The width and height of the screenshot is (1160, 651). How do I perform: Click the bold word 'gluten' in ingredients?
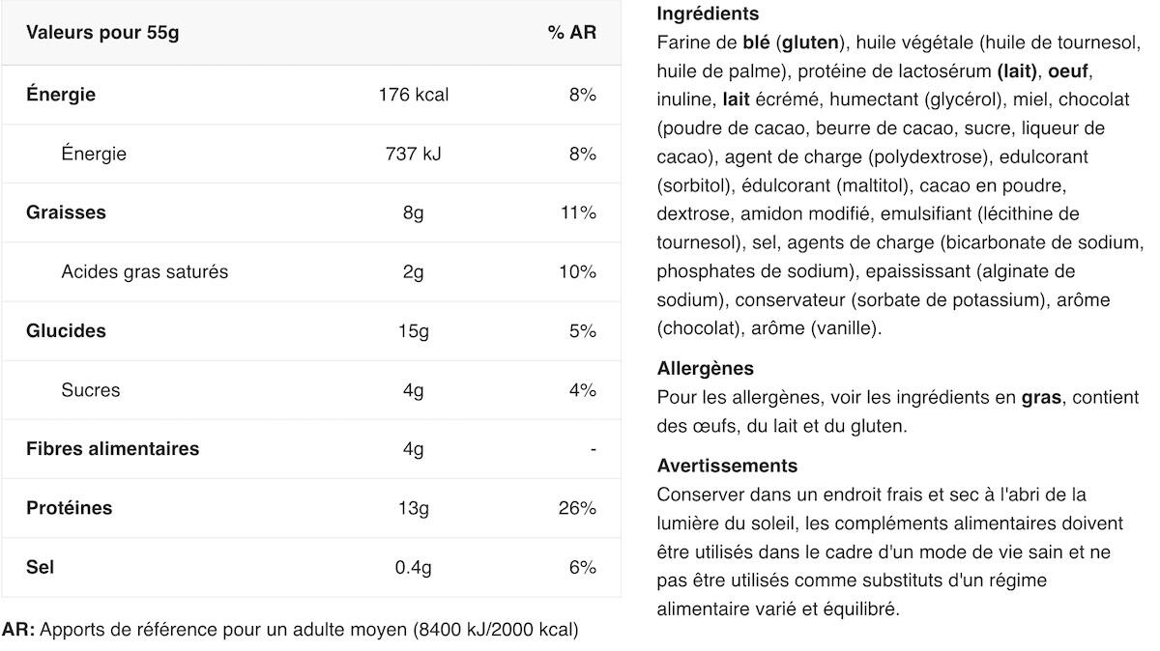coord(810,42)
